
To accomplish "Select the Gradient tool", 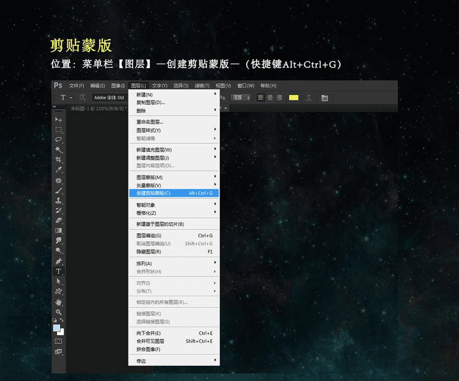I will 59,230.
